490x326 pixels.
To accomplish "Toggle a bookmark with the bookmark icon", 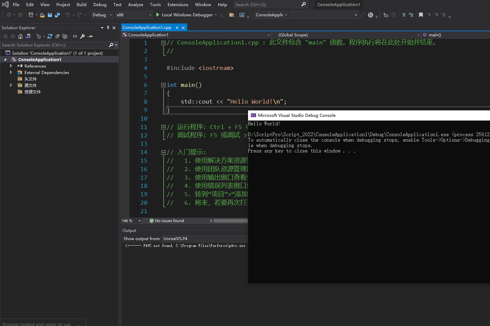I will point(421,15).
